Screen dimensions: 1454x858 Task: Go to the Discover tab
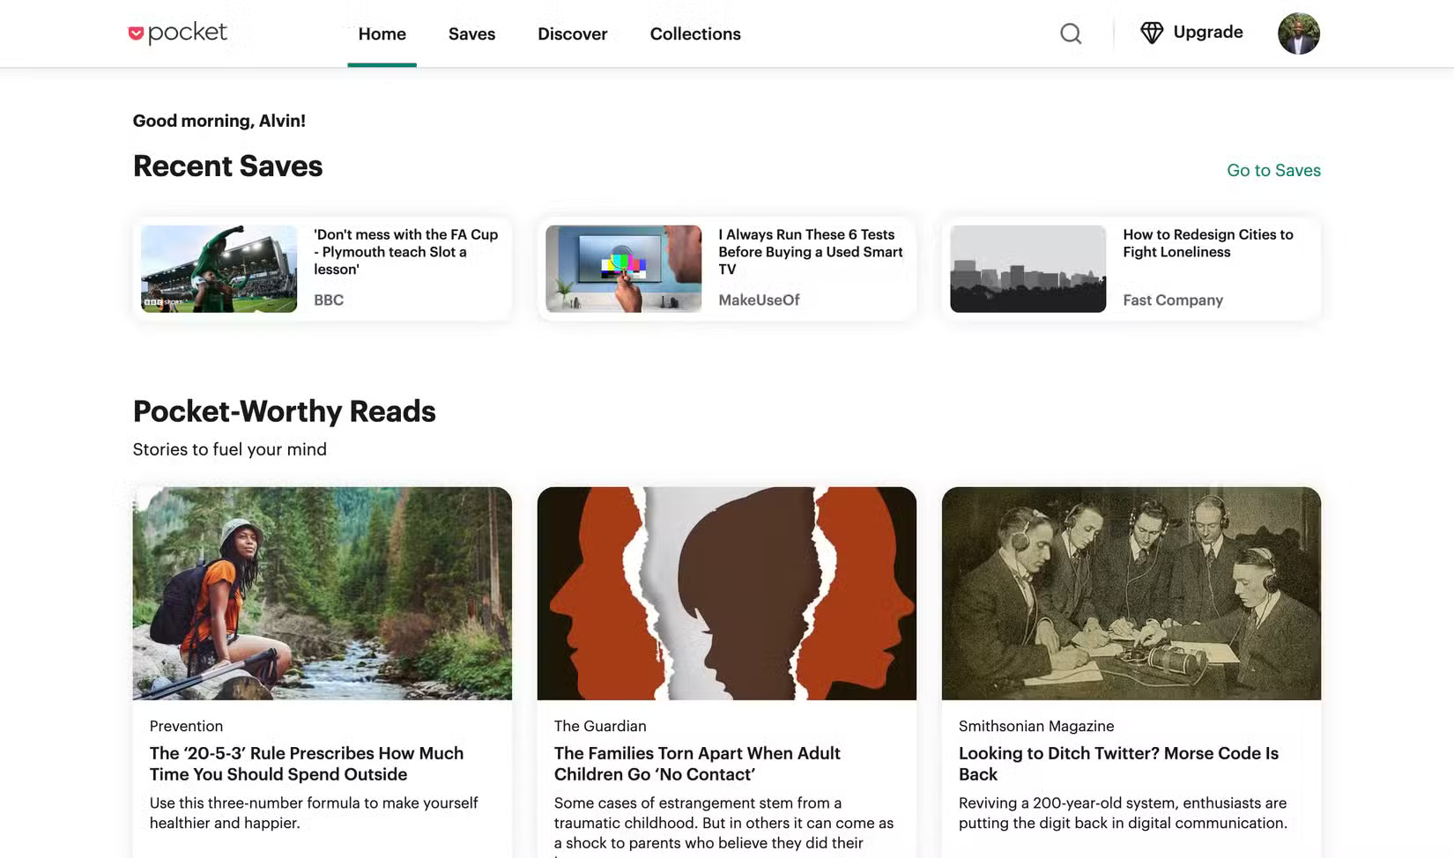click(x=572, y=34)
